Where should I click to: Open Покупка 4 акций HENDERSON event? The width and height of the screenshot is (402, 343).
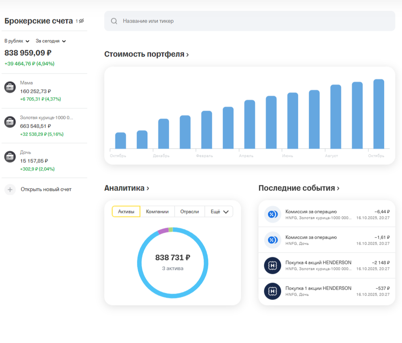tap(327, 266)
